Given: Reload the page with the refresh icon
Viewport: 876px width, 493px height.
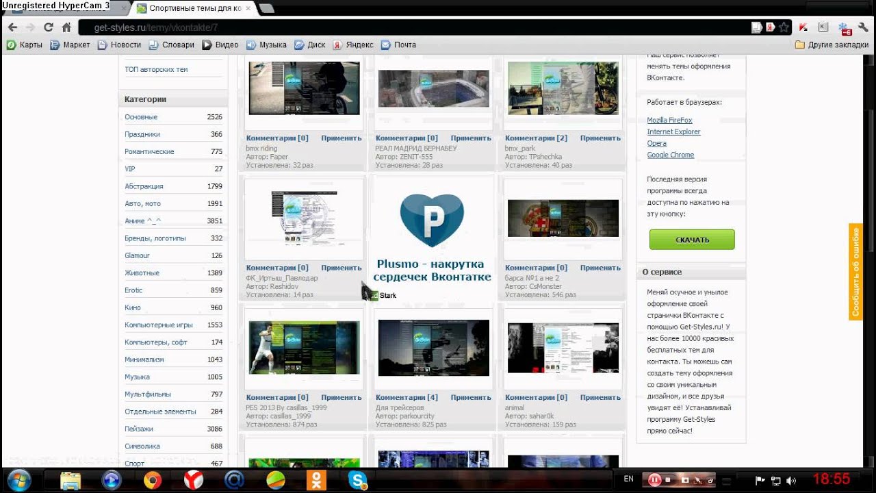Looking at the screenshot, I should point(48,27).
